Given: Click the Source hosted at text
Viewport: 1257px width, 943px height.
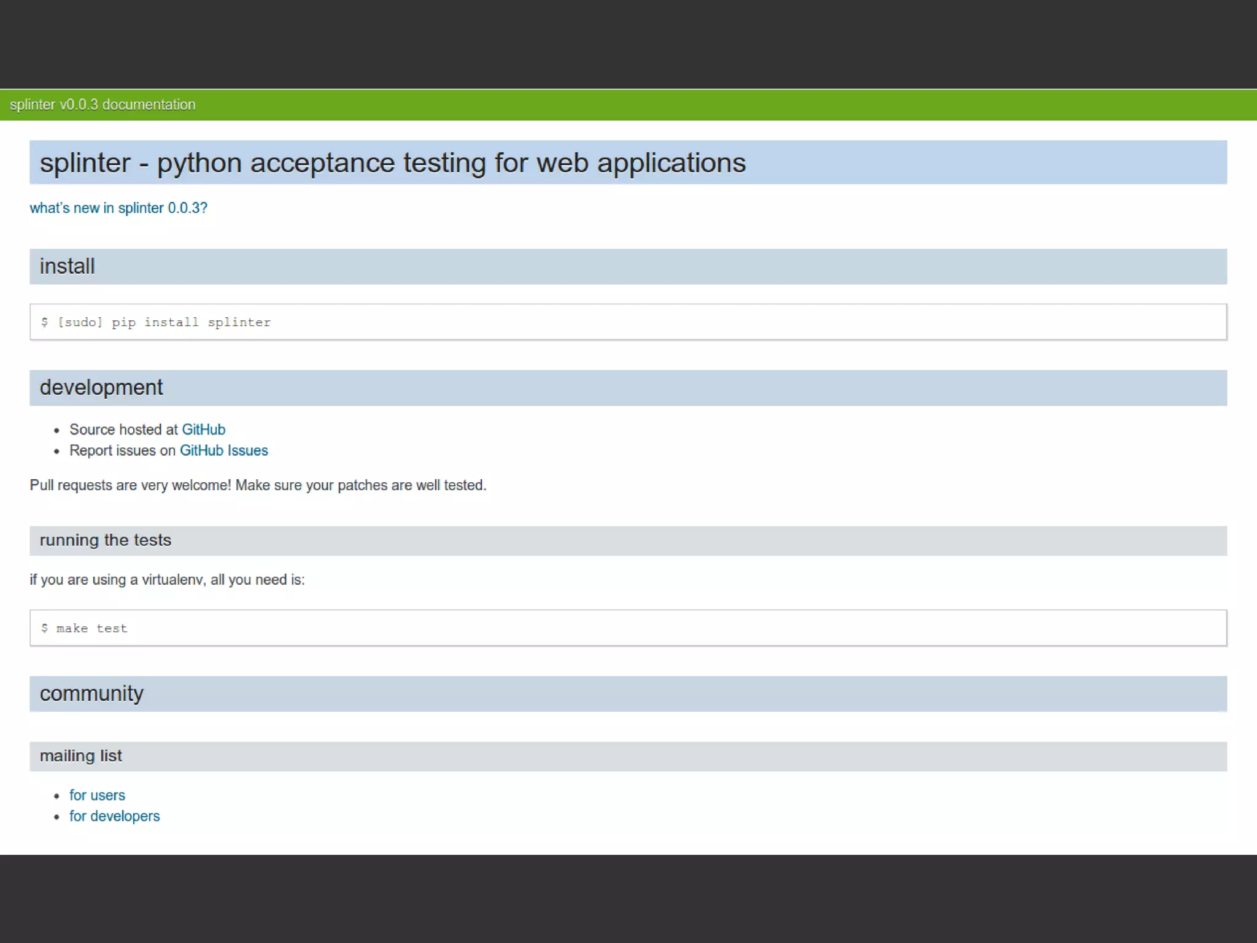Looking at the screenshot, I should pos(123,429).
